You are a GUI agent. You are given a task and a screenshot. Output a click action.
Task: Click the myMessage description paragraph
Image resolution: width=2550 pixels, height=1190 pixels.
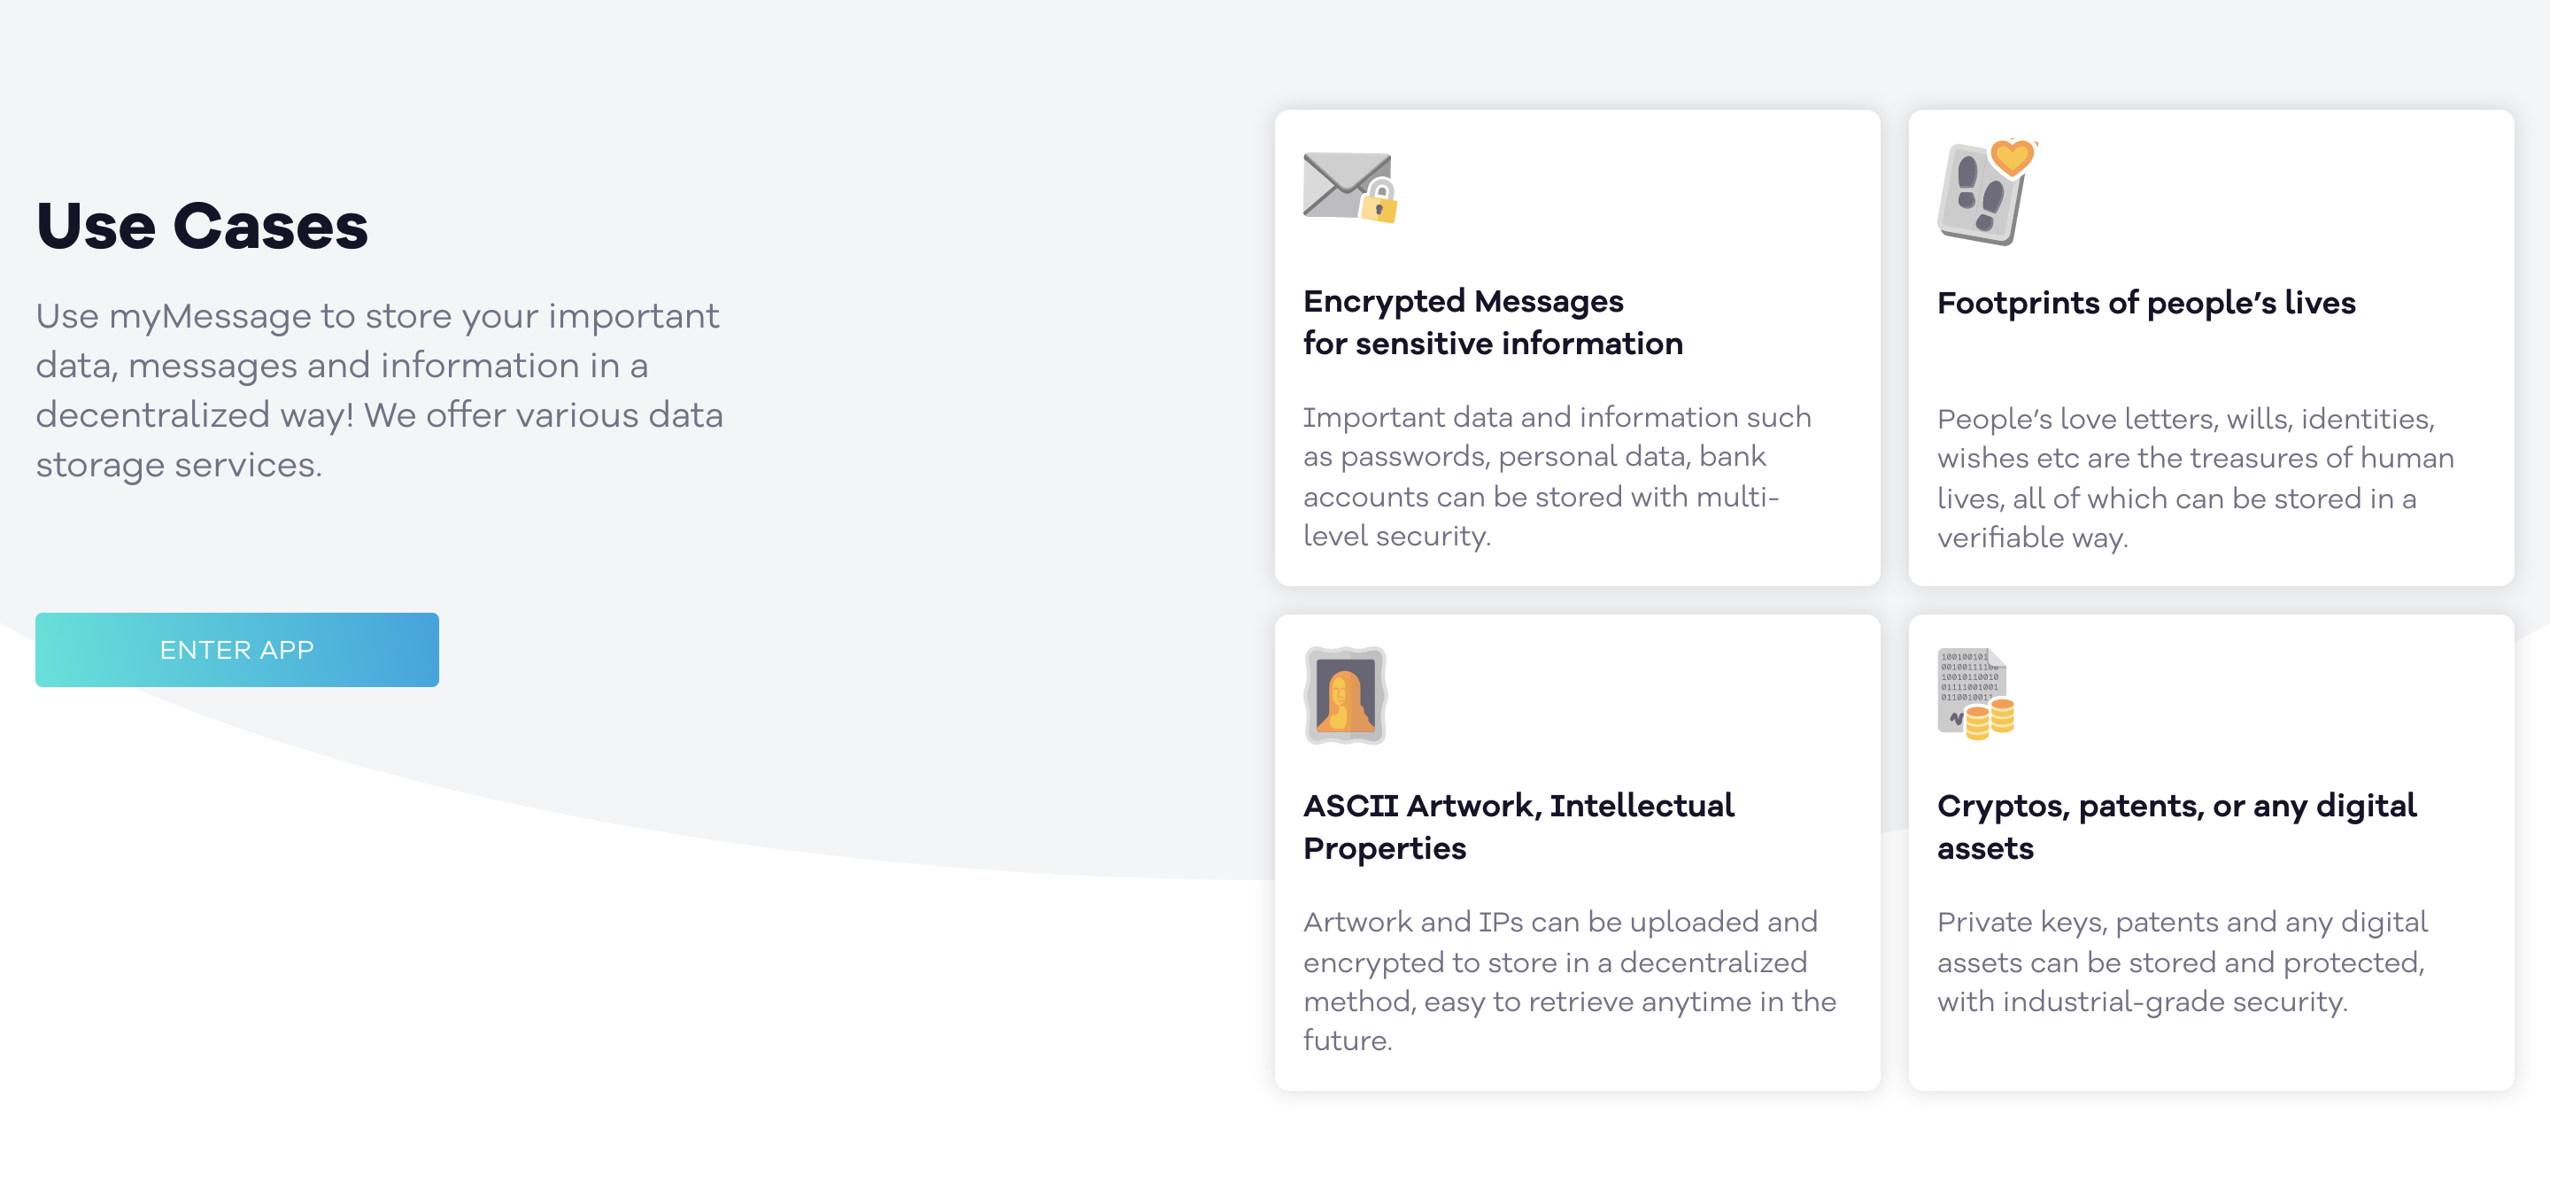379,389
